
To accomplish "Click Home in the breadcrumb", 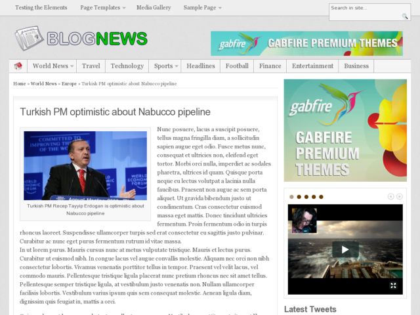I will click(x=20, y=83).
